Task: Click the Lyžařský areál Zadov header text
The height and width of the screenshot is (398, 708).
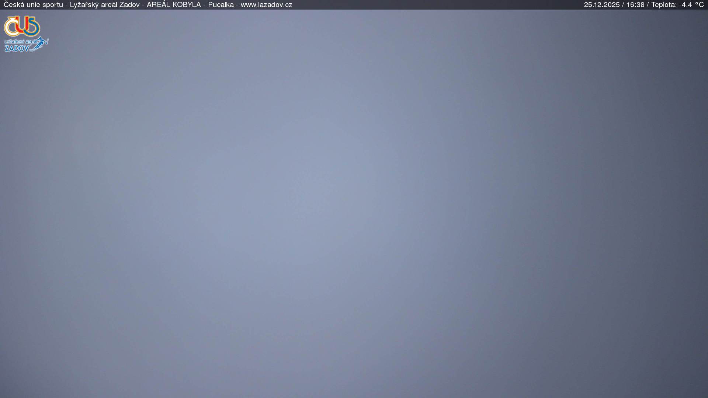Action: [105, 5]
